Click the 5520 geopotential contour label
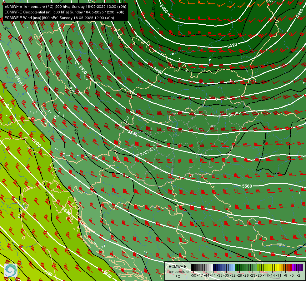This screenshot has height=281, width=306. click(83, 70)
